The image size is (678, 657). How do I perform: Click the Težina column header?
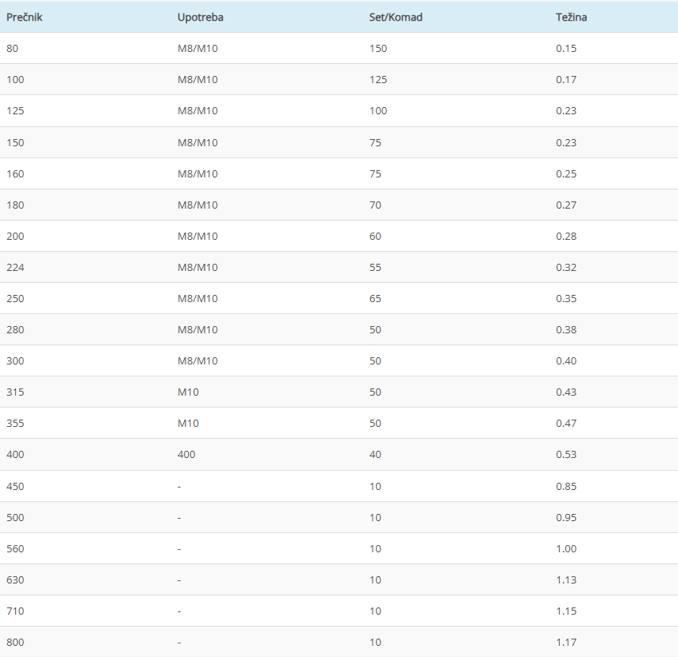coord(571,17)
